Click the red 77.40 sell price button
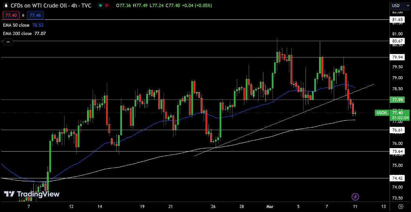Image resolution: width=411 pixels, height=212 pixels. tap(11, 15)
